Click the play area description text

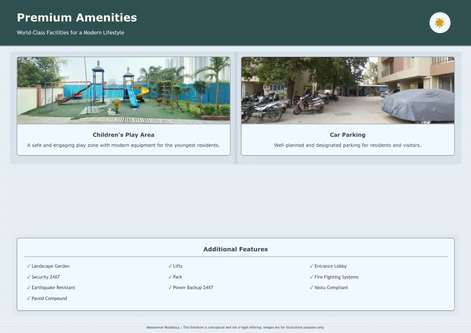pos(124,145)
